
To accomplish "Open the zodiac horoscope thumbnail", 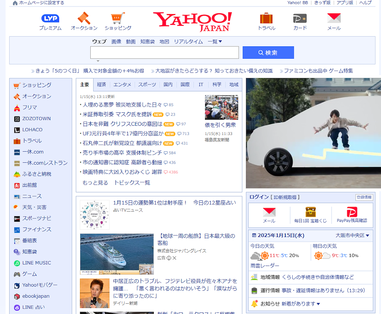I will pos(94,215).
